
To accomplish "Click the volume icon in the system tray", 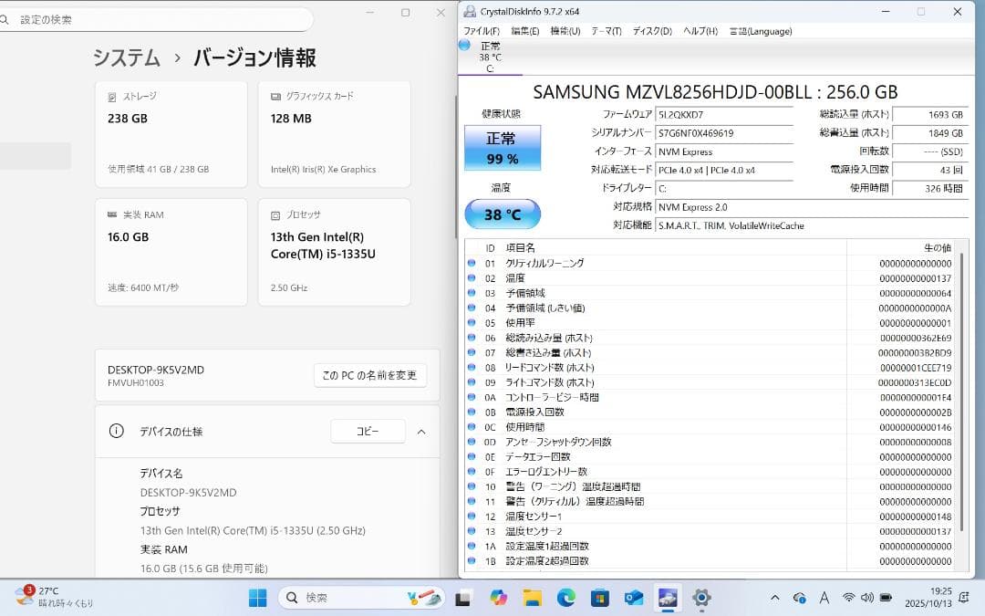I will tap(866, 598).
